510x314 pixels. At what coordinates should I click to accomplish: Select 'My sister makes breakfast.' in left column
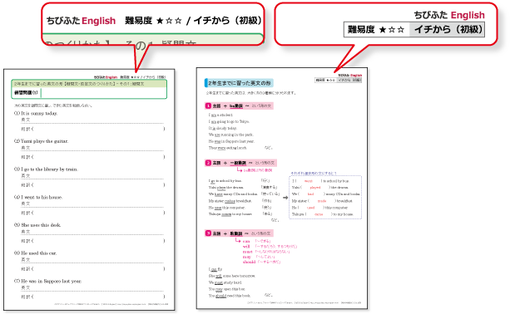coord(230,201)
